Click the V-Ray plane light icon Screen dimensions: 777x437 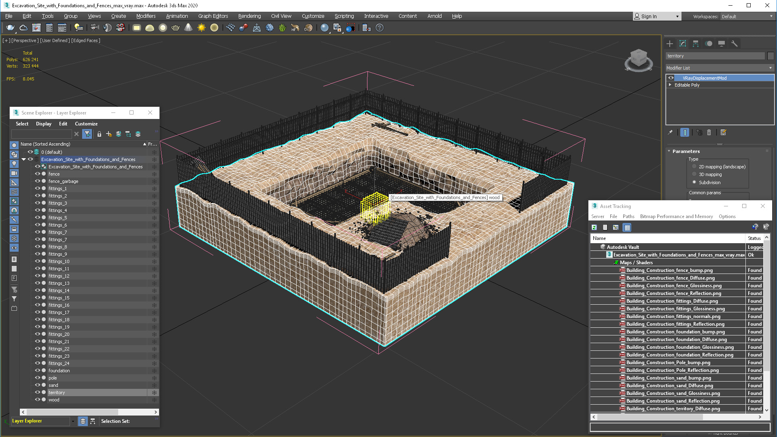(137, 28)
